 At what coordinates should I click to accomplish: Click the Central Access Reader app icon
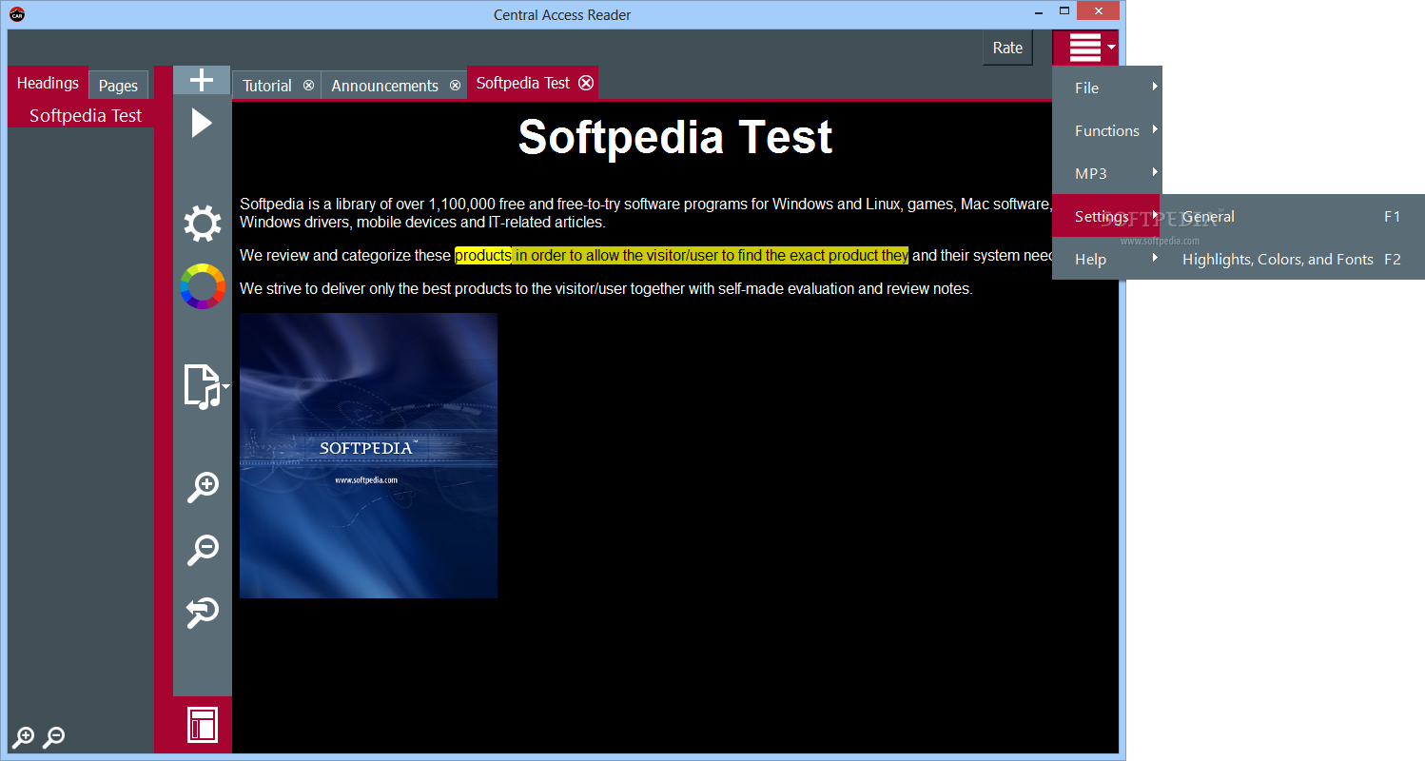pyautogui.click(x=16, y=14)
